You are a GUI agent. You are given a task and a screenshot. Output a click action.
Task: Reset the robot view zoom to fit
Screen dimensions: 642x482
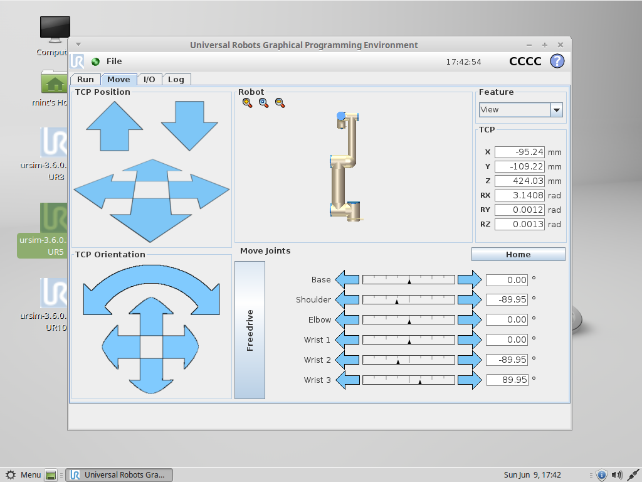(263, 102)
